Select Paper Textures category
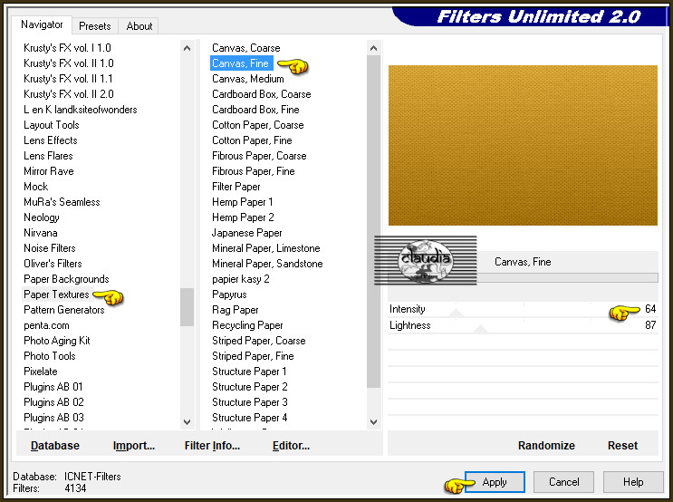 56,294
